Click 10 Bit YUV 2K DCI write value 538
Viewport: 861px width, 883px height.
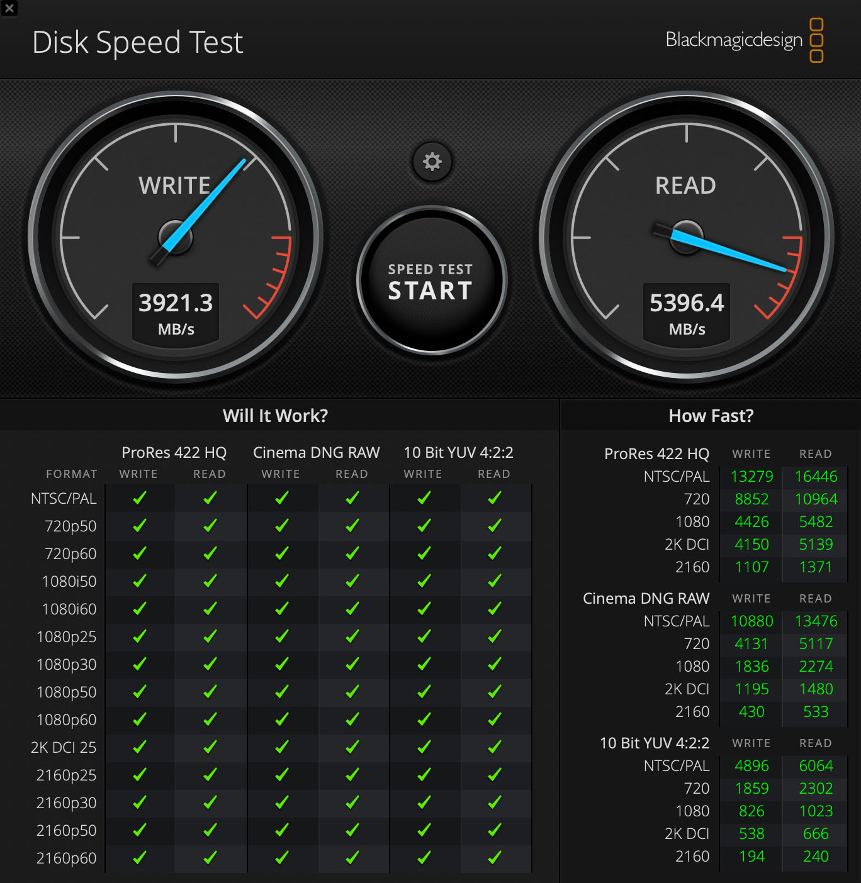tap(752, 834)
